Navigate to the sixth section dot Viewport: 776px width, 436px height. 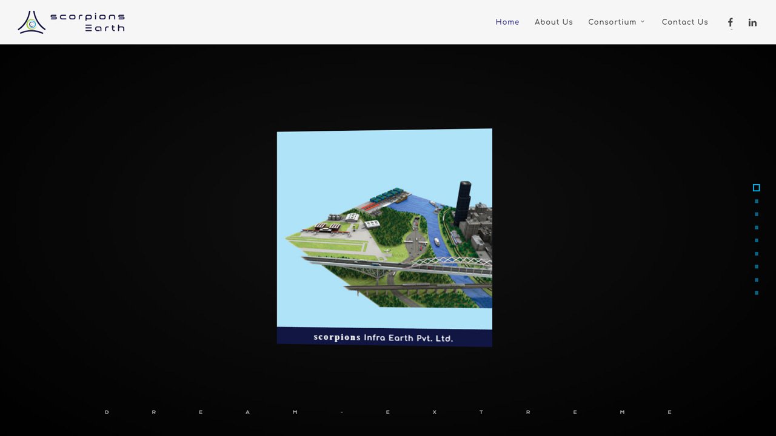tap(756, 254)
